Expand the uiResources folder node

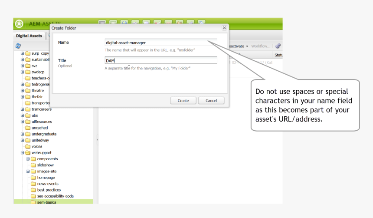[23, 122]
